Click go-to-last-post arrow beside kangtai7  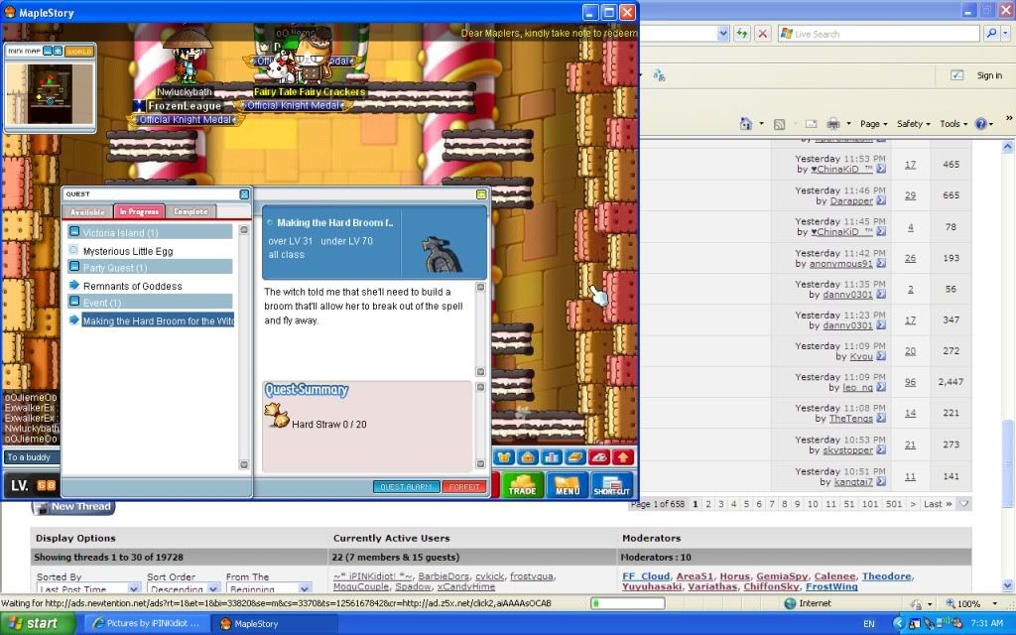point(881,481)
